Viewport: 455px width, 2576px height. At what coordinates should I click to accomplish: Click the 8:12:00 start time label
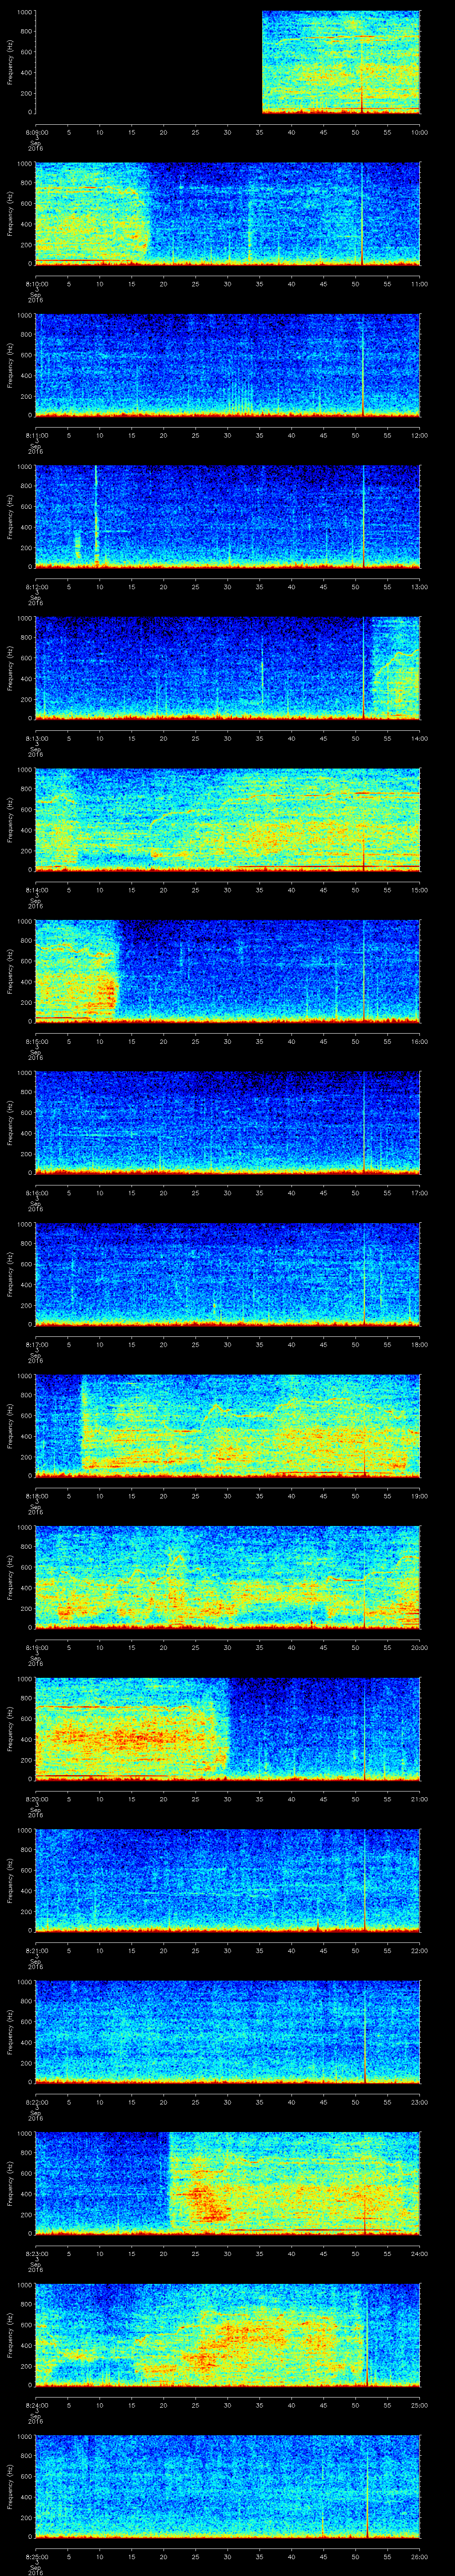[36, 587]
